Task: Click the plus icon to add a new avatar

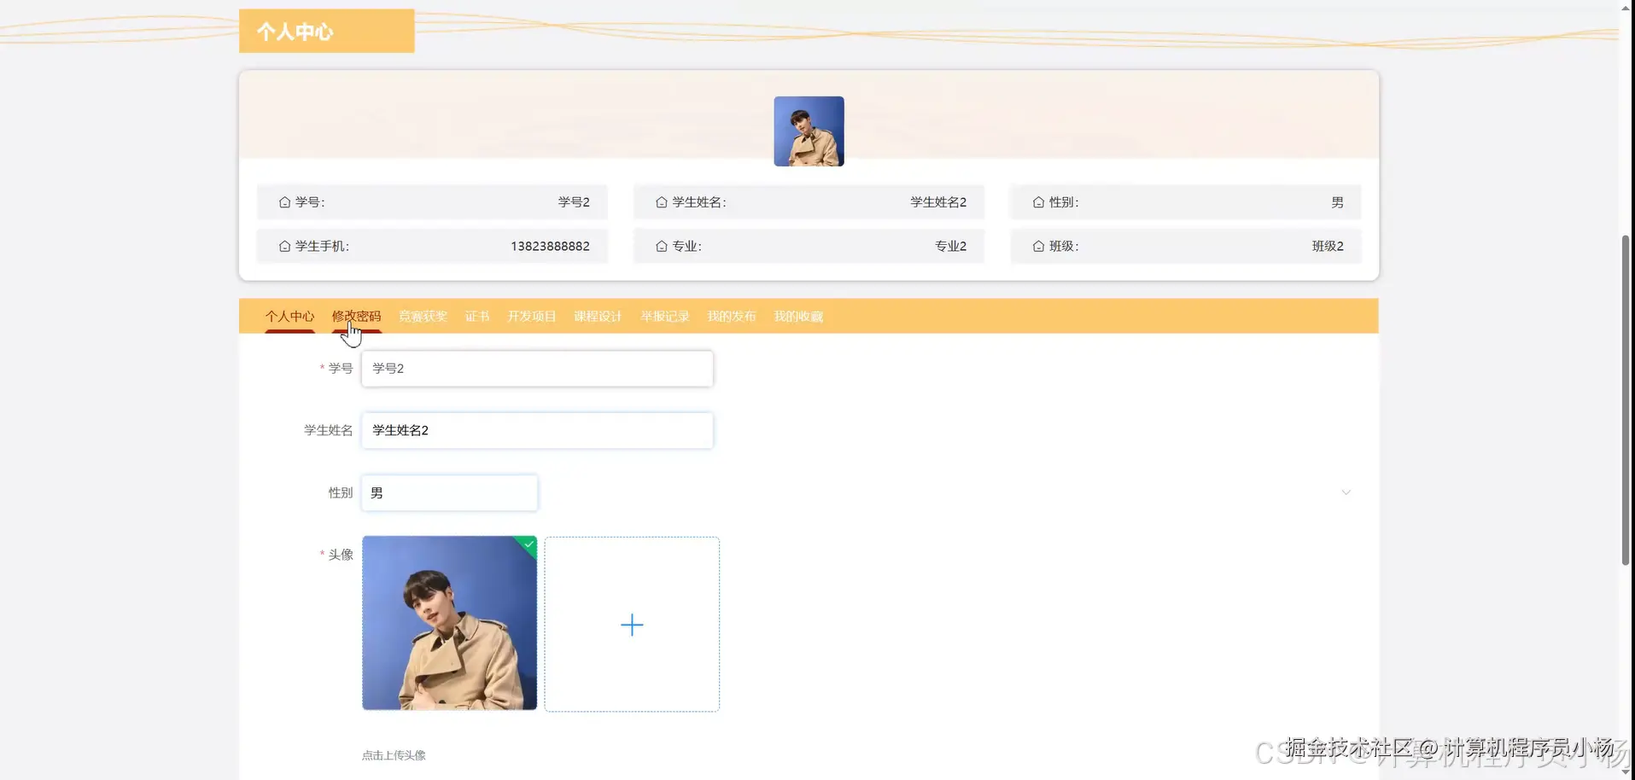Action: point(632,625)
